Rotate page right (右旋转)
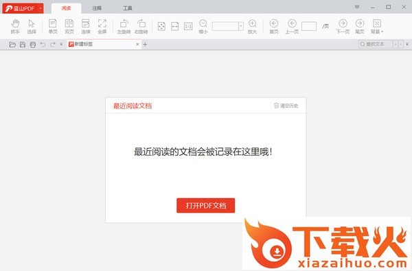The image size is (412, 271). (x=141, y=26)
